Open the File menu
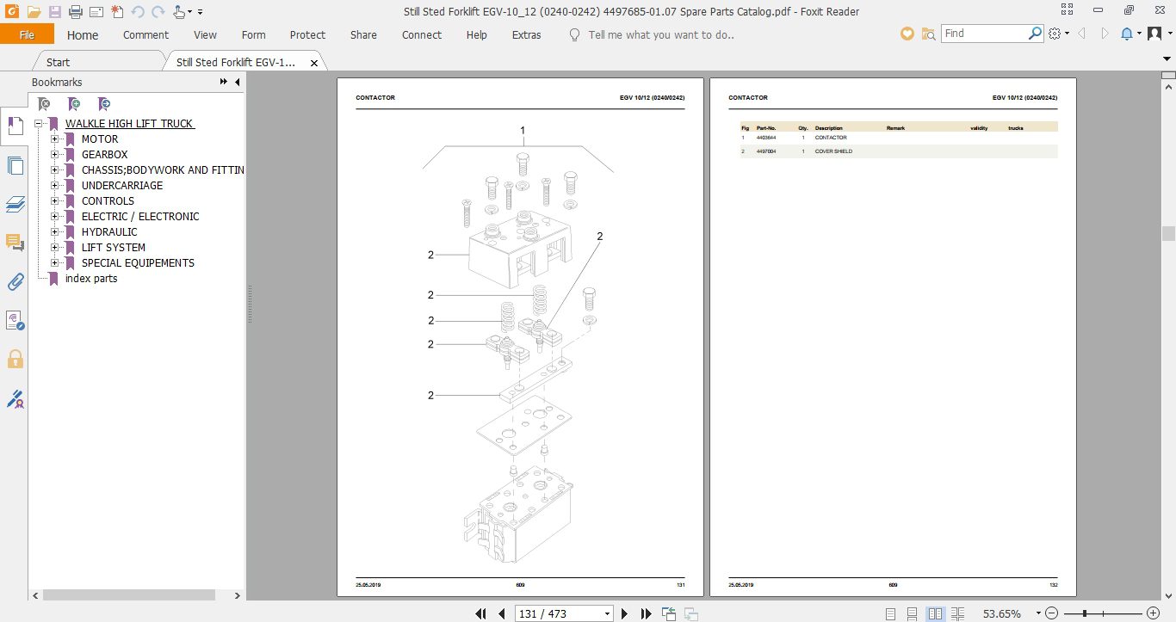This screenshot has height=622, width=1176. [27, 35]
